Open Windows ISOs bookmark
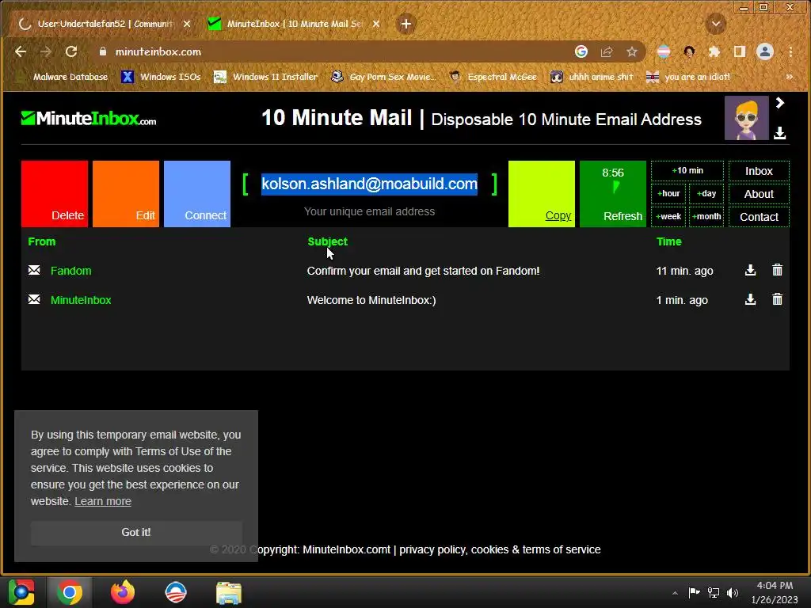Image resolution: width=811 pixels, height=608 pixels. point(161,77)
